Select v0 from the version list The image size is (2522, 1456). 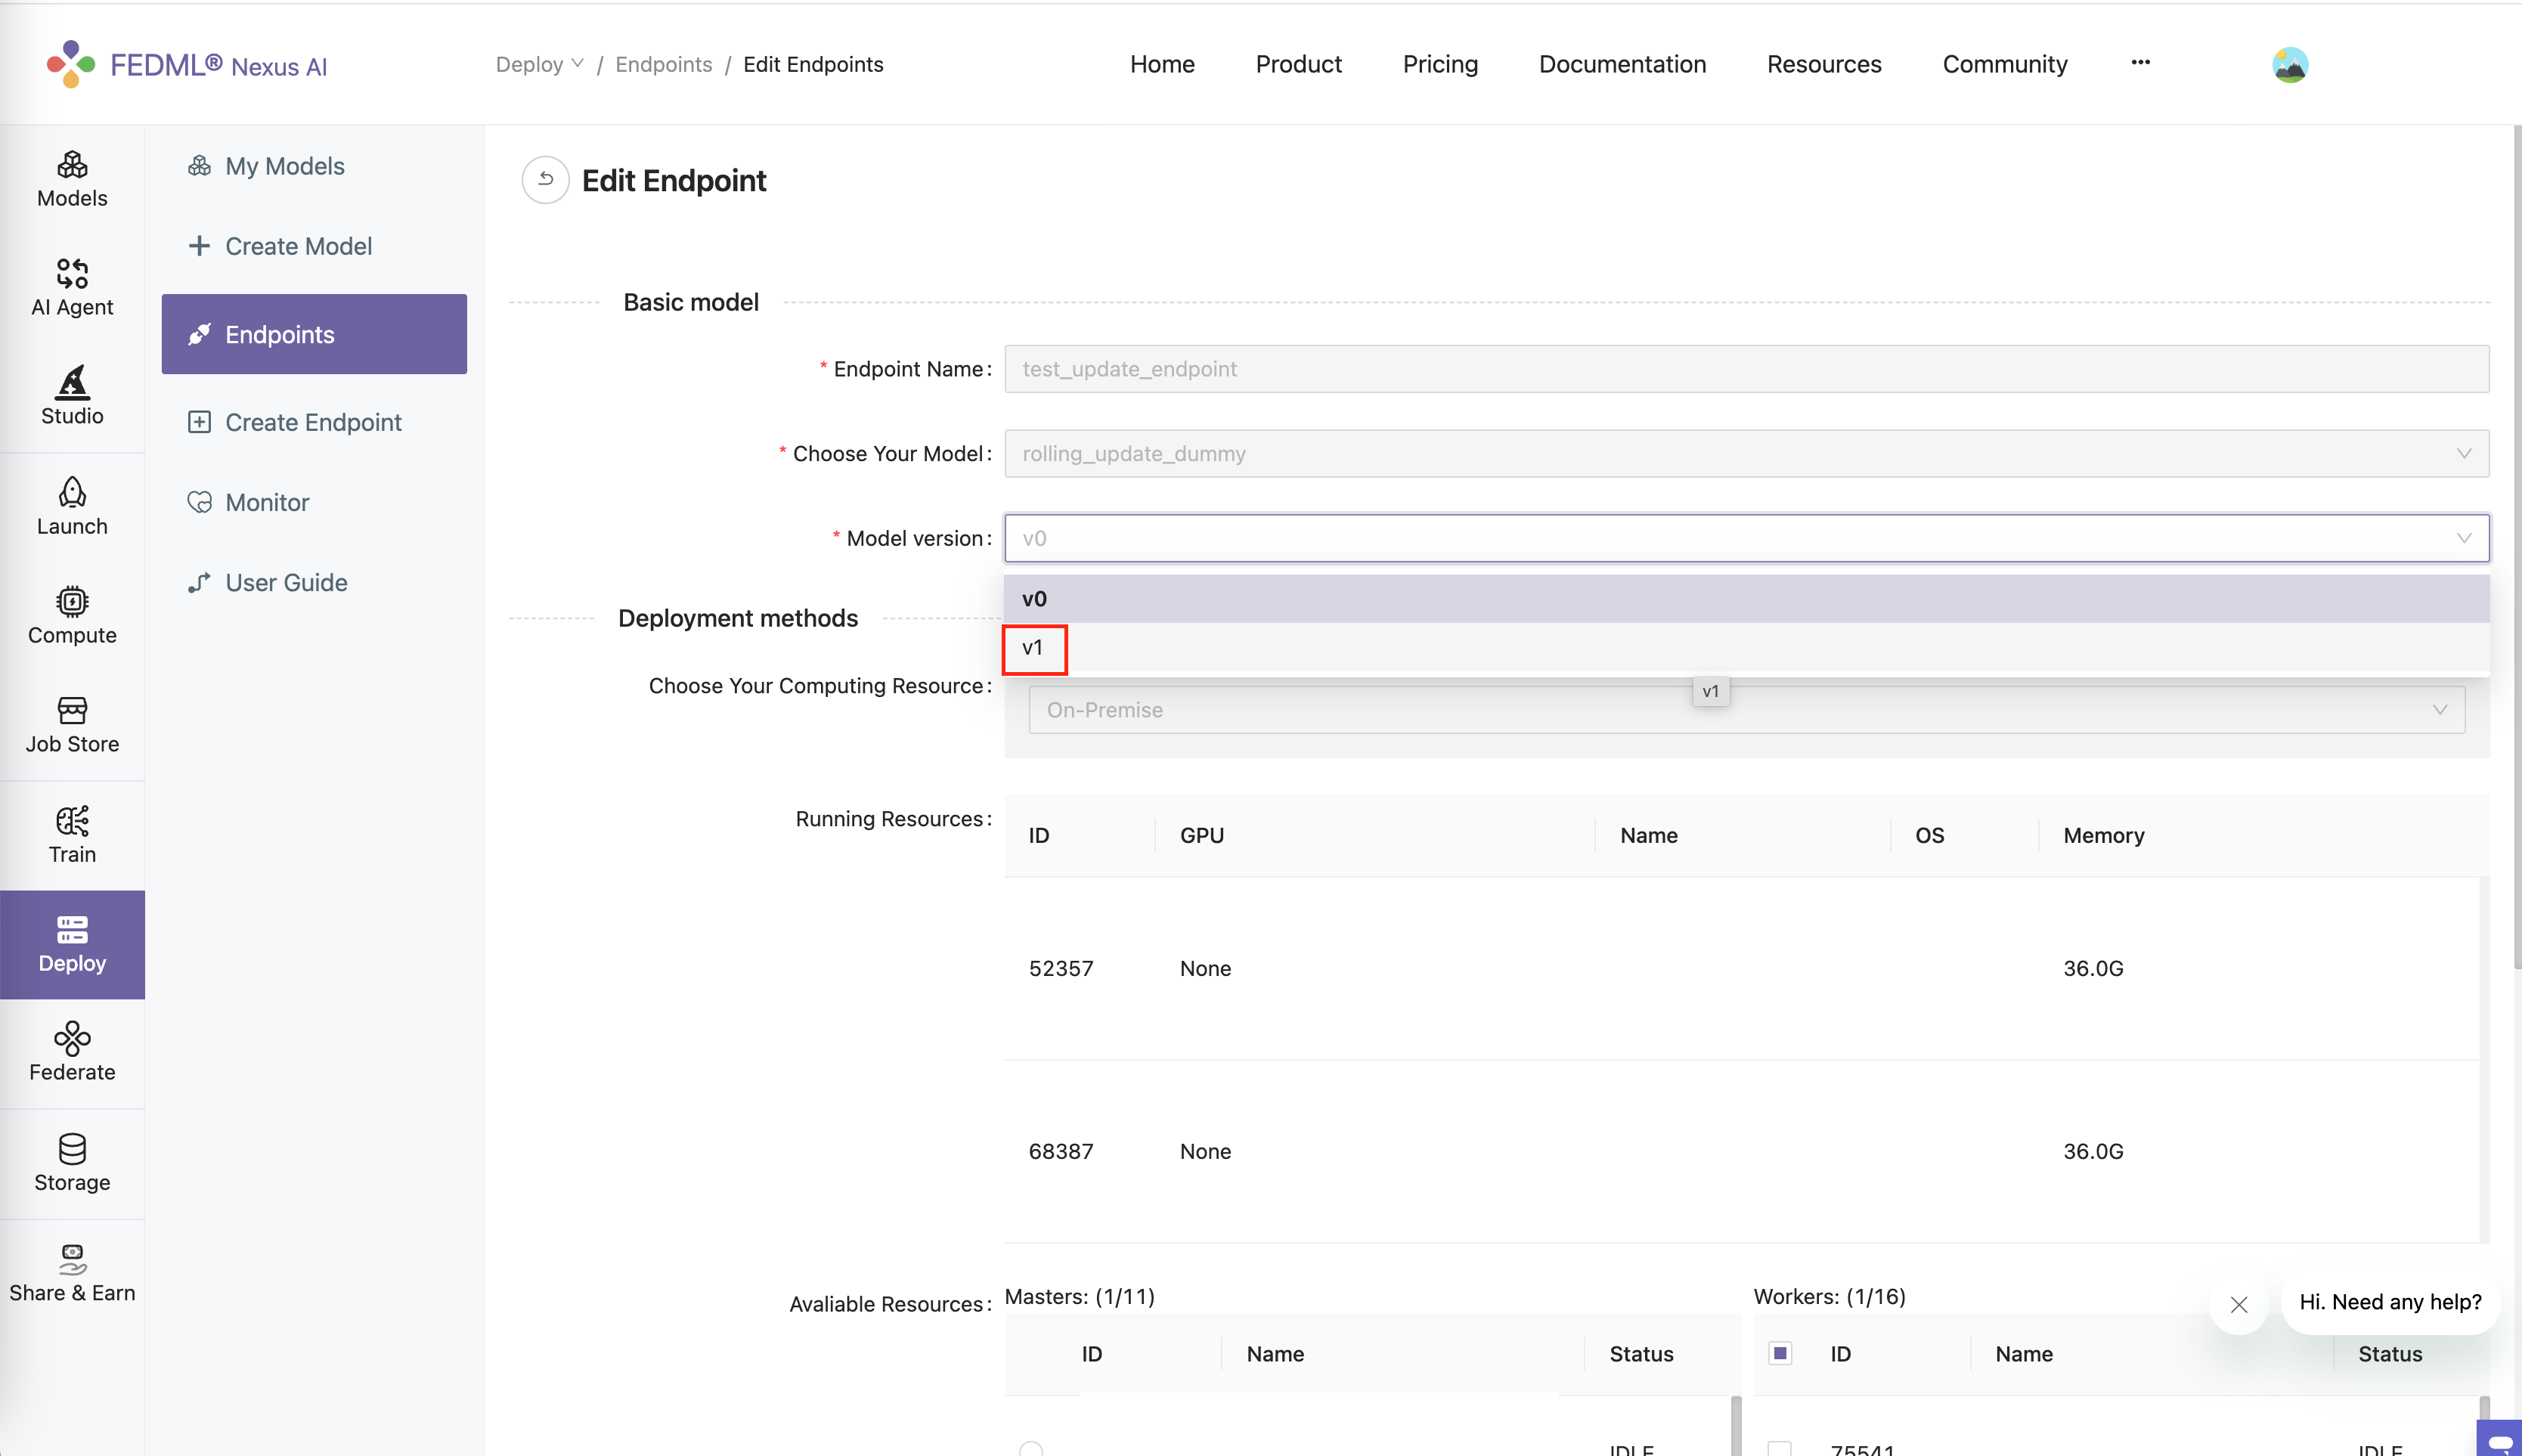(x=1746, y=599)
